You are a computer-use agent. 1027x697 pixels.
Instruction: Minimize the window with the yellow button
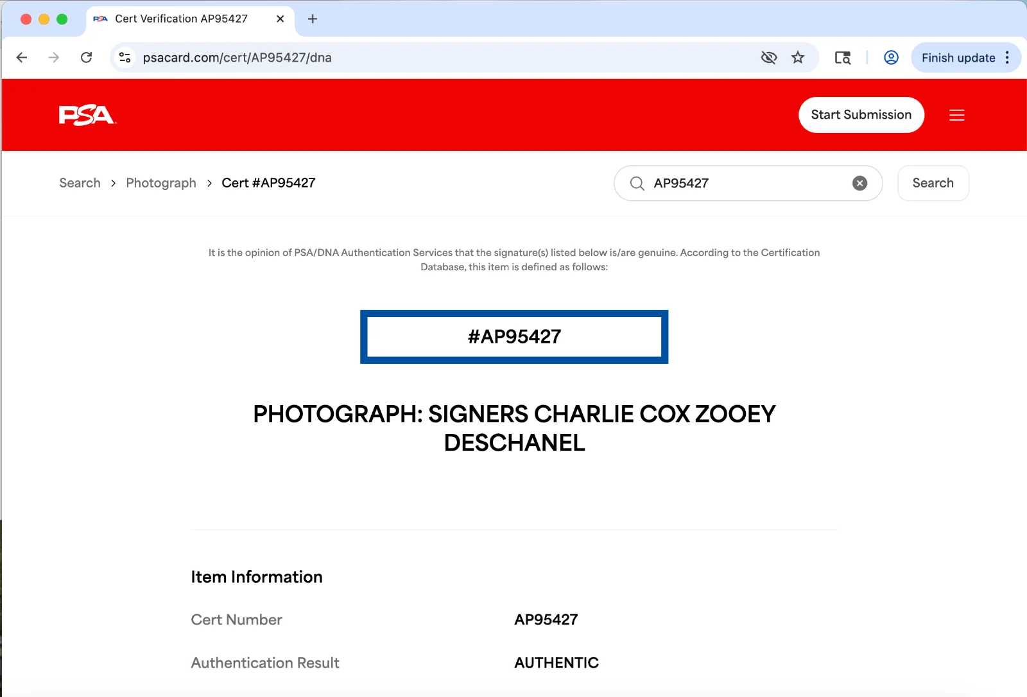tap(44, 19)
